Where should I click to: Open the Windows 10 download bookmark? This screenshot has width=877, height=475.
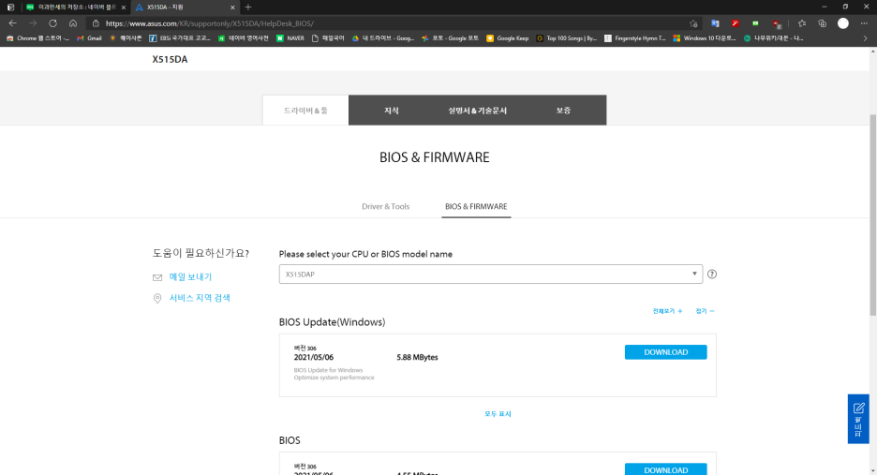coord(705,38)
